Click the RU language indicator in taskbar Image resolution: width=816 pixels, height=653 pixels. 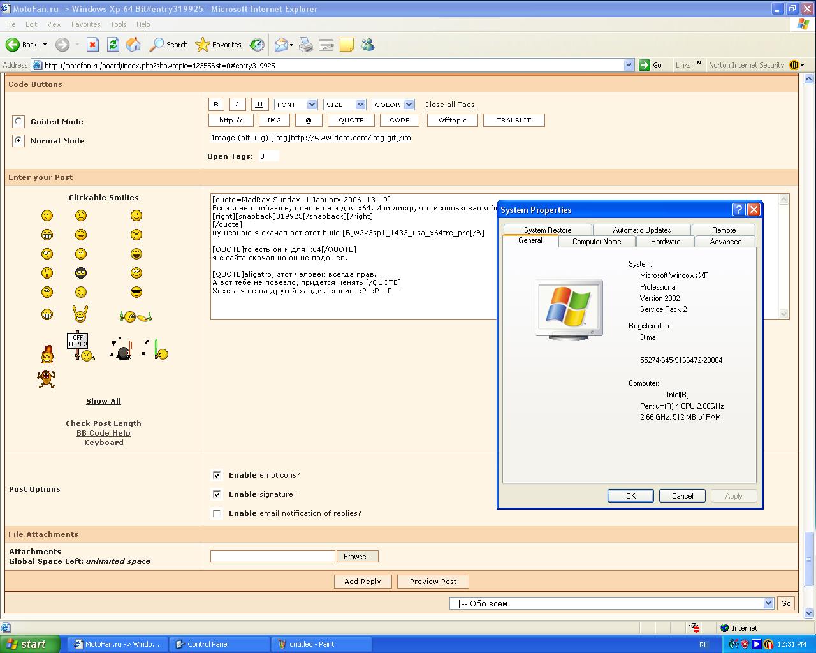[704, 645]
